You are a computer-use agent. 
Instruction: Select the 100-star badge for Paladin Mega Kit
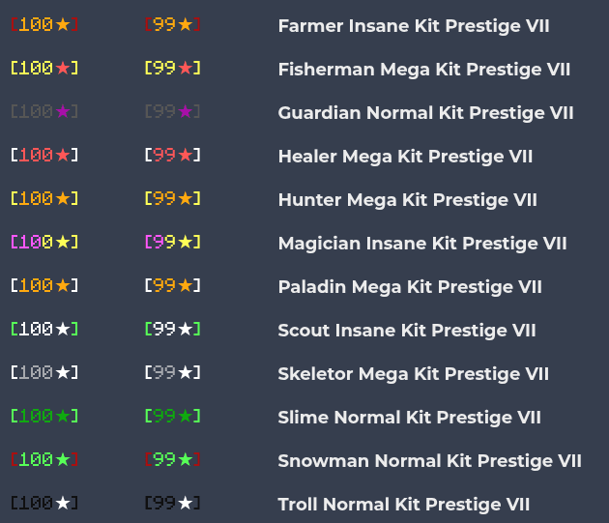[44, 286]
